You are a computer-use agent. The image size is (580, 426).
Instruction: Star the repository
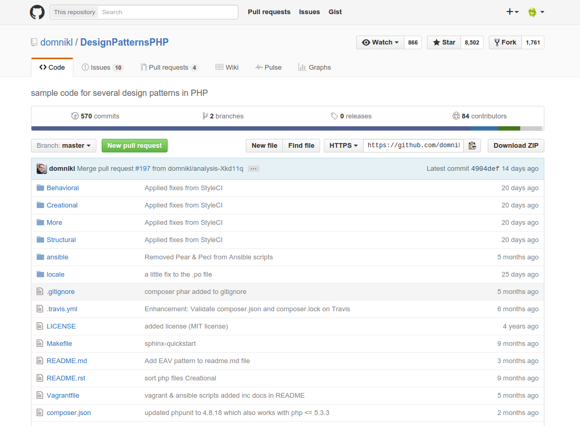click(444, 42)
